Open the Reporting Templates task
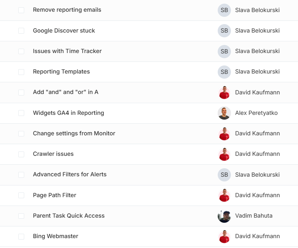 point(61,72)
